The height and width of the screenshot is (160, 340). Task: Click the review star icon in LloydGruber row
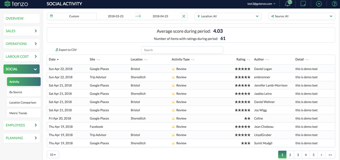173,135
